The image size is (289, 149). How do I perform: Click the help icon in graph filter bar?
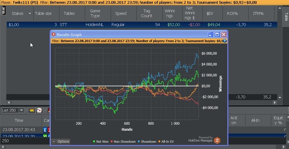click(225, 41)
